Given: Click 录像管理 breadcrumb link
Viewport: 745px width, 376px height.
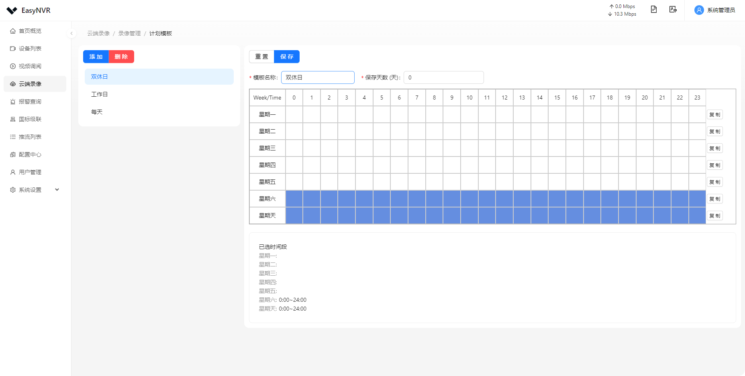Looking at the screenshot, I should (x=129, y=33).
